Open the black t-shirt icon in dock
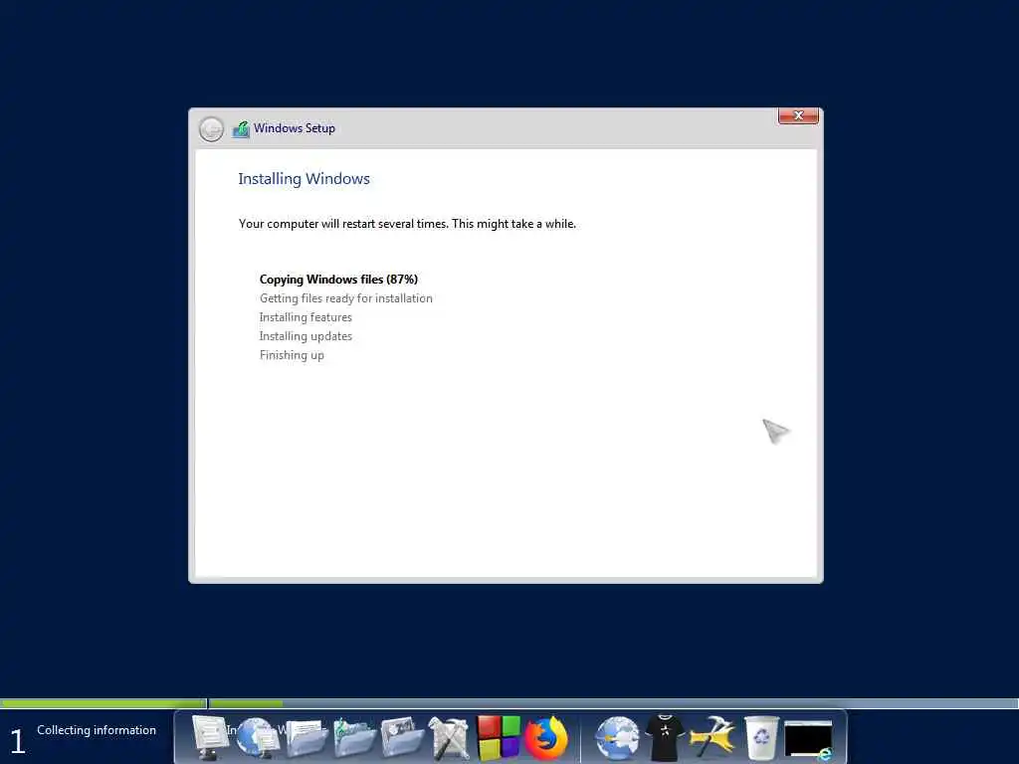 click(x=664, y=737)
